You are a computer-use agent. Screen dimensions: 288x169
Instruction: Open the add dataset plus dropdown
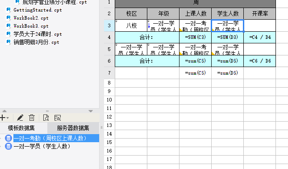4,118
